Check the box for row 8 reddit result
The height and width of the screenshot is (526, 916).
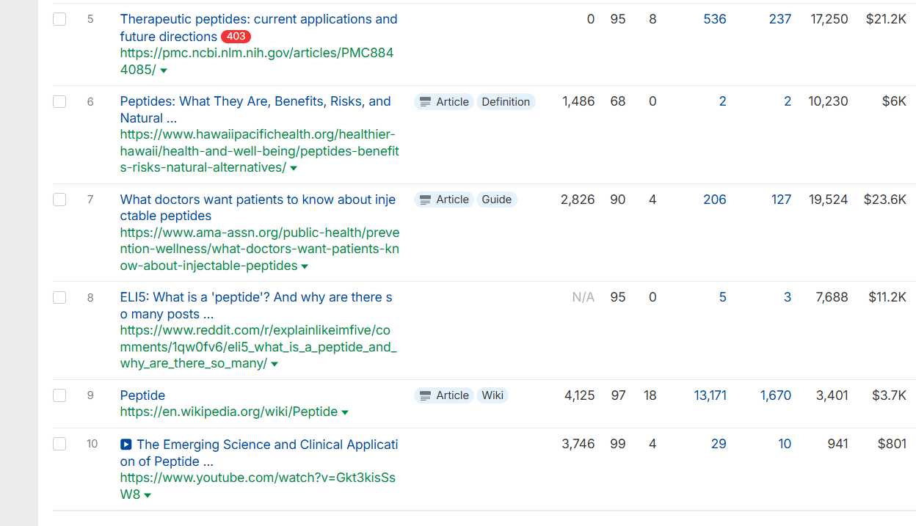(59, 297)
